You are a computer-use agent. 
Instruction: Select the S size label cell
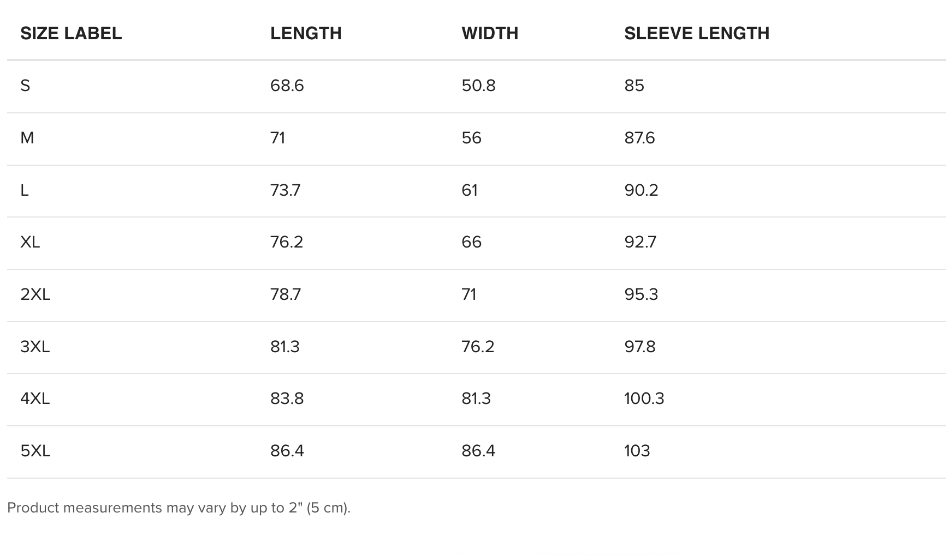tap(25, 86)
